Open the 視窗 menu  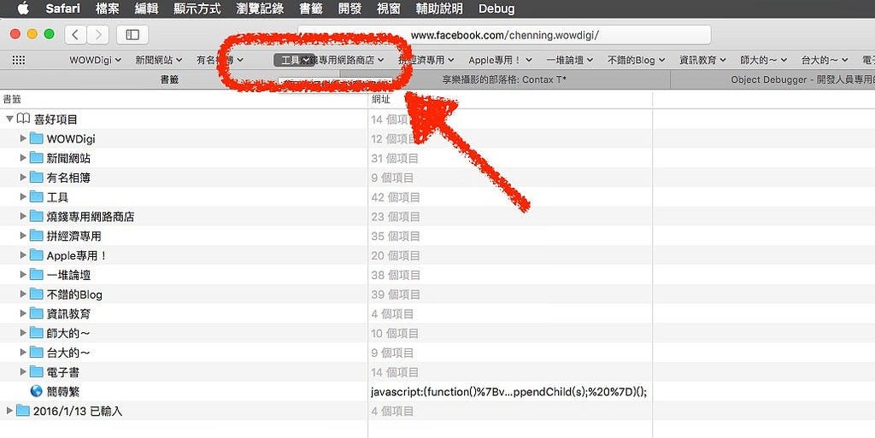coord(389,9)
